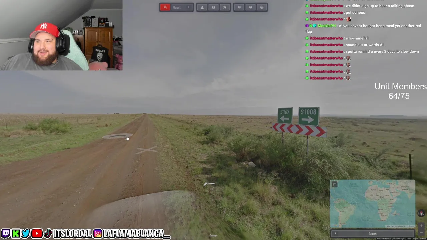Image resolution: width=427 pixels, height=240 pixels.
Task: Click the S1008 green road sign
Action: (309, 116)
